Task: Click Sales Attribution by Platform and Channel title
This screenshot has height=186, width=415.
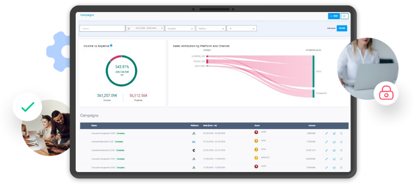Action: [201, 46]
